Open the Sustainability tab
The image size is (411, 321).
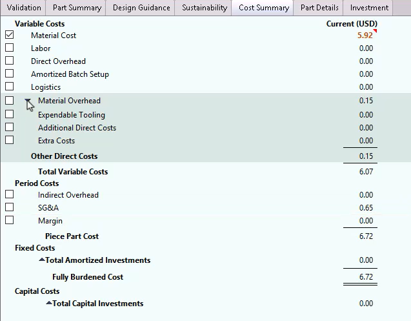[205, 8]
